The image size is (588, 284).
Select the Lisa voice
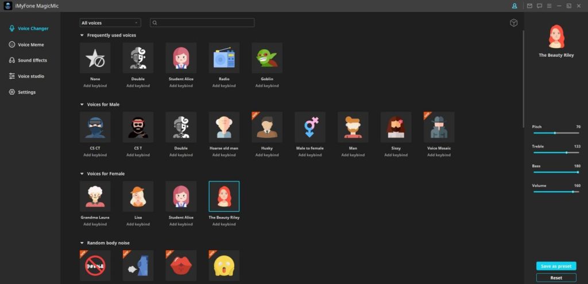coord(138,196)
